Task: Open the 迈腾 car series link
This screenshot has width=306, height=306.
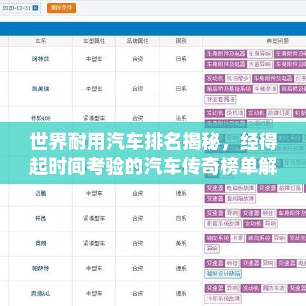Action: [41, 193]
